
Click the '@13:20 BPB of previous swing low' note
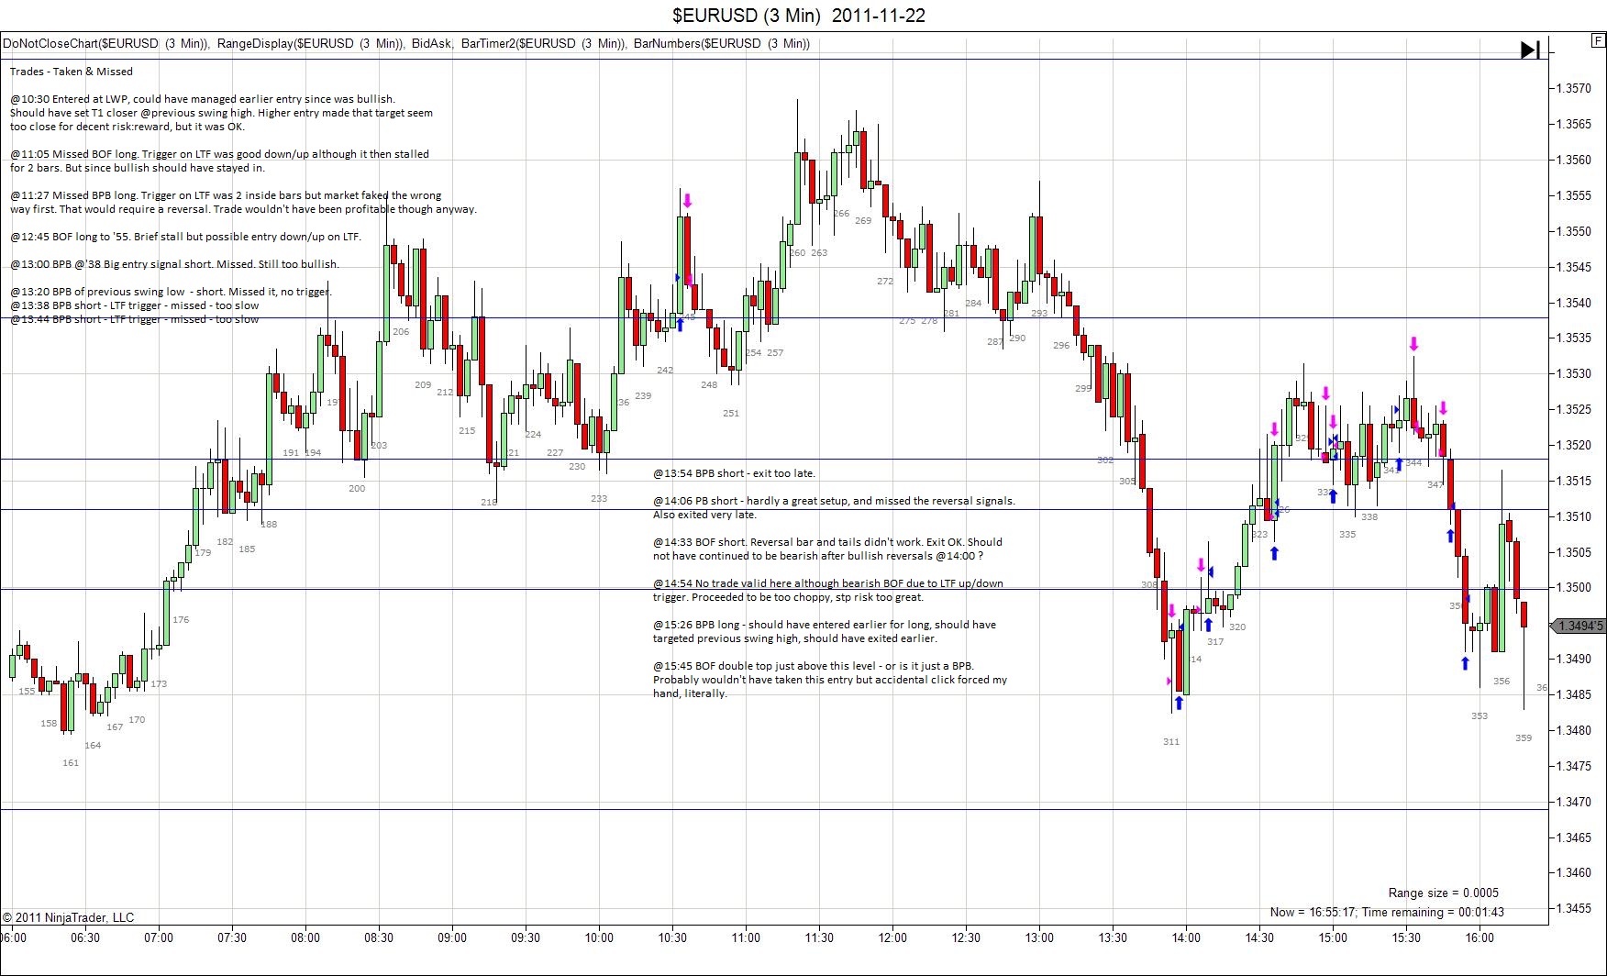click(171, 292)
